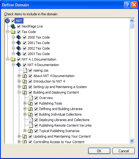Collapse the Building and Deploying Content node
This screenshot has width=139, height=159.
point(19,92)
